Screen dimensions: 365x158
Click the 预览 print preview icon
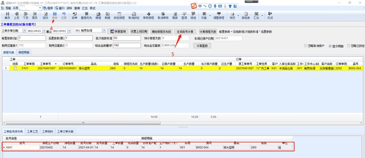click(232, 16)
